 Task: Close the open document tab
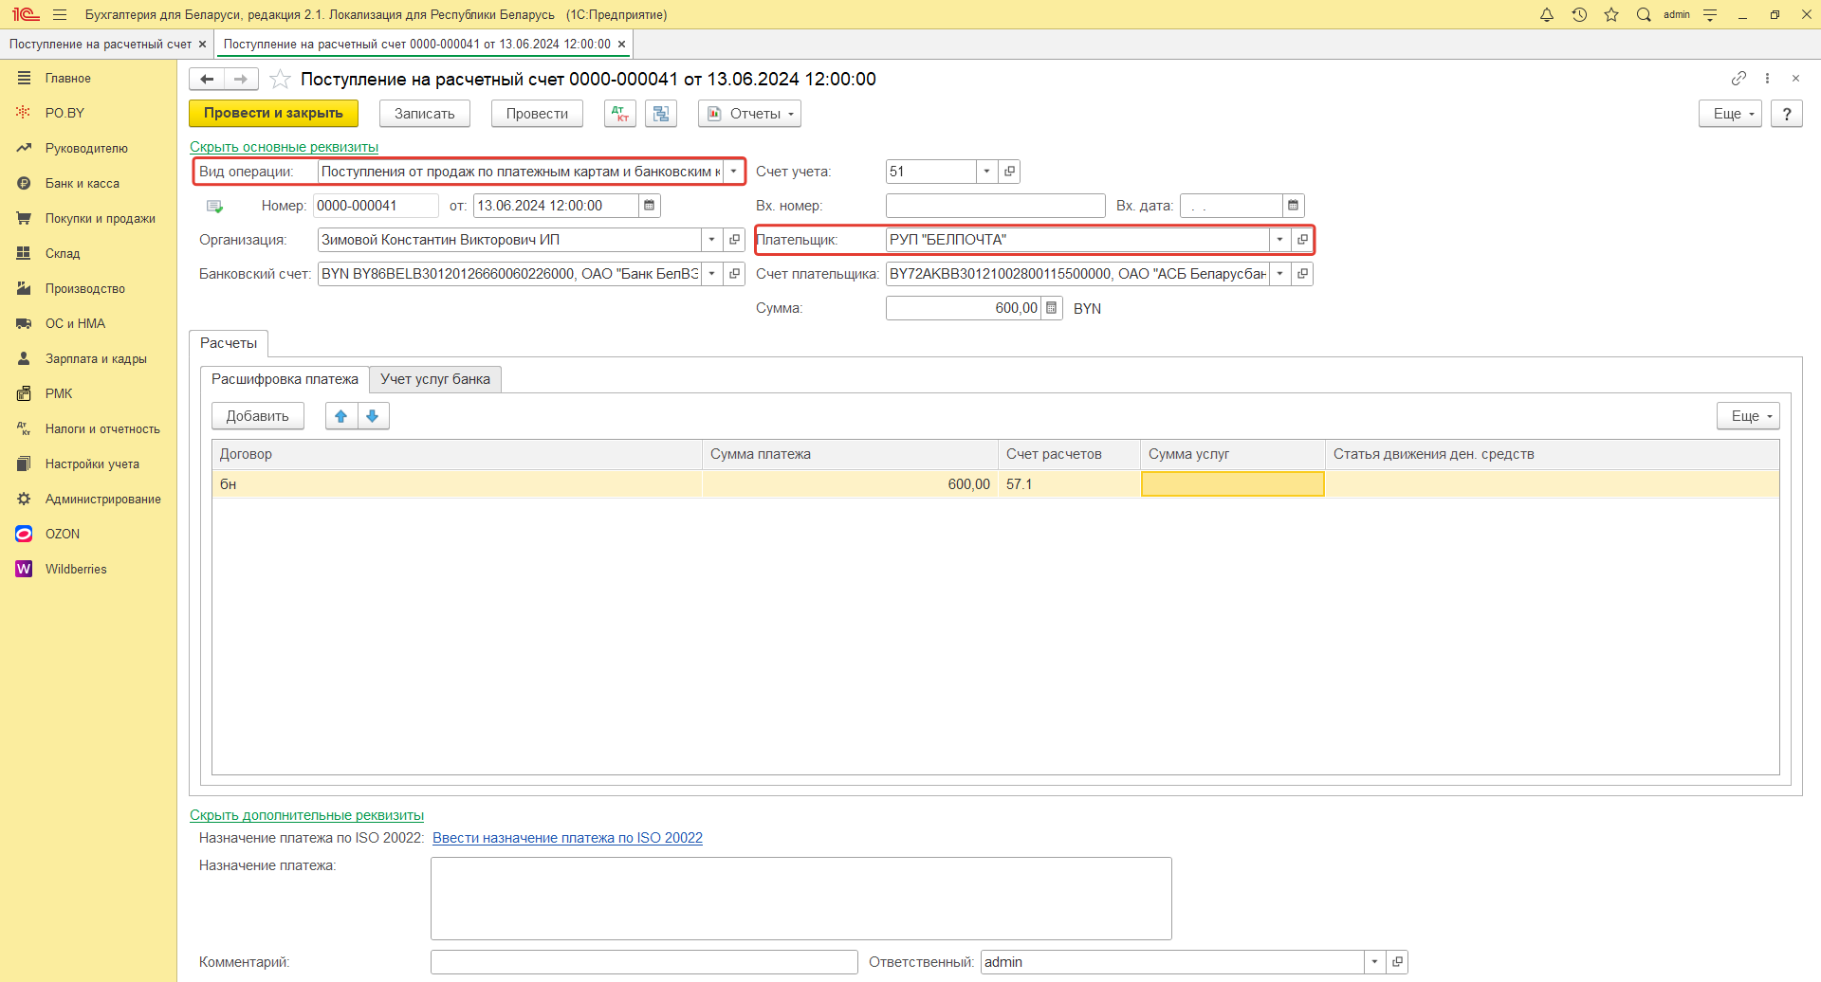tap(621, 45)
